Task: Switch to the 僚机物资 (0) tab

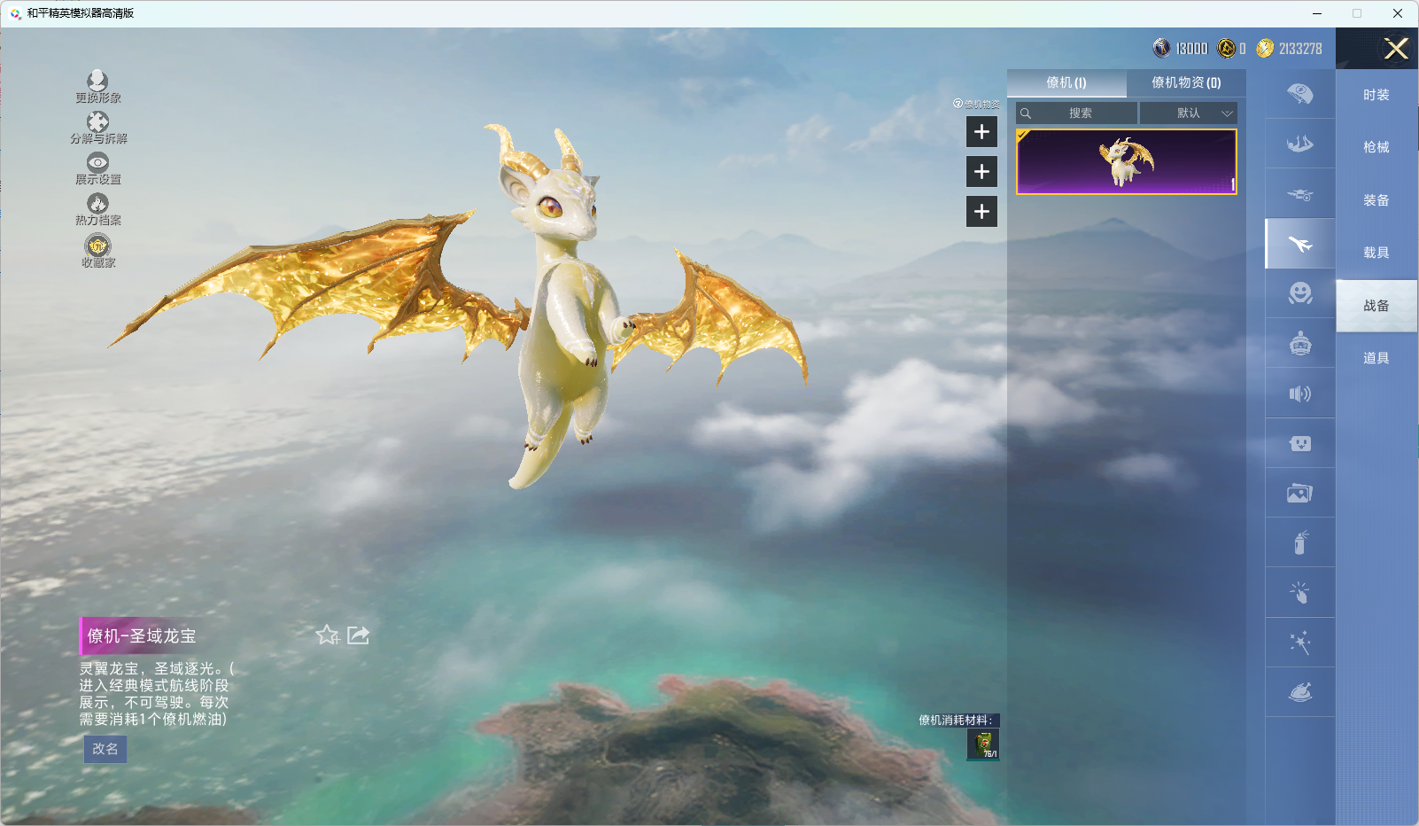Action: pyautogui.click(x=1185, y=82)
